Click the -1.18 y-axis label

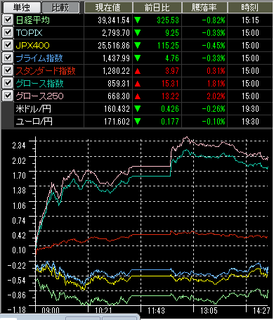[x=16, y=310]
